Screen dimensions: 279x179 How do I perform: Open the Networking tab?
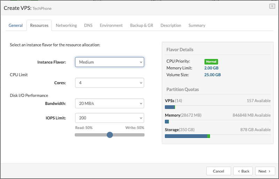(66, 25)
